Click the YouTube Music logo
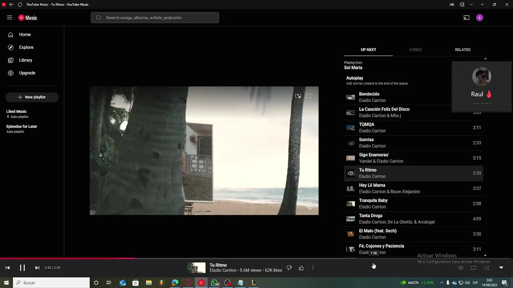Image resolution: width=513 pixels, height=288 pixels. pyautogui.click(x=28, y=18)
